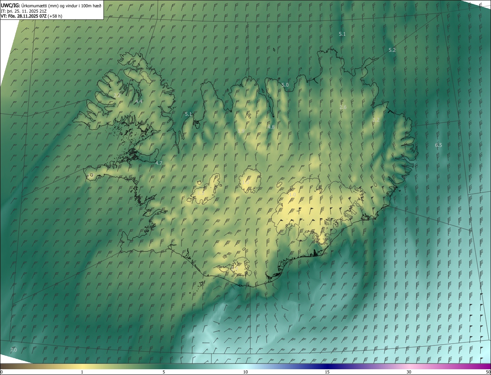This screenshot has height=375, width=491.
Task: Click the pale yellow band of the color scale
Action: coord(82,366)
